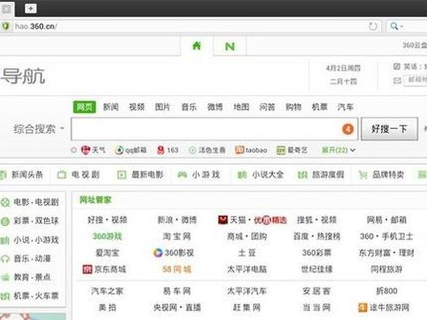This screenshot has height=320, width=427.
Task: Select the 地图 search tab
Action: coord(241,107)
